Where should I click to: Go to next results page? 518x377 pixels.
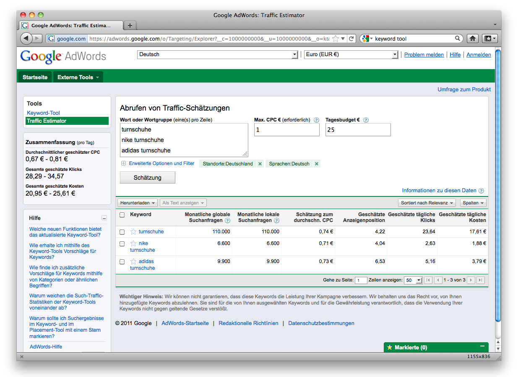(x=471, y=280)
